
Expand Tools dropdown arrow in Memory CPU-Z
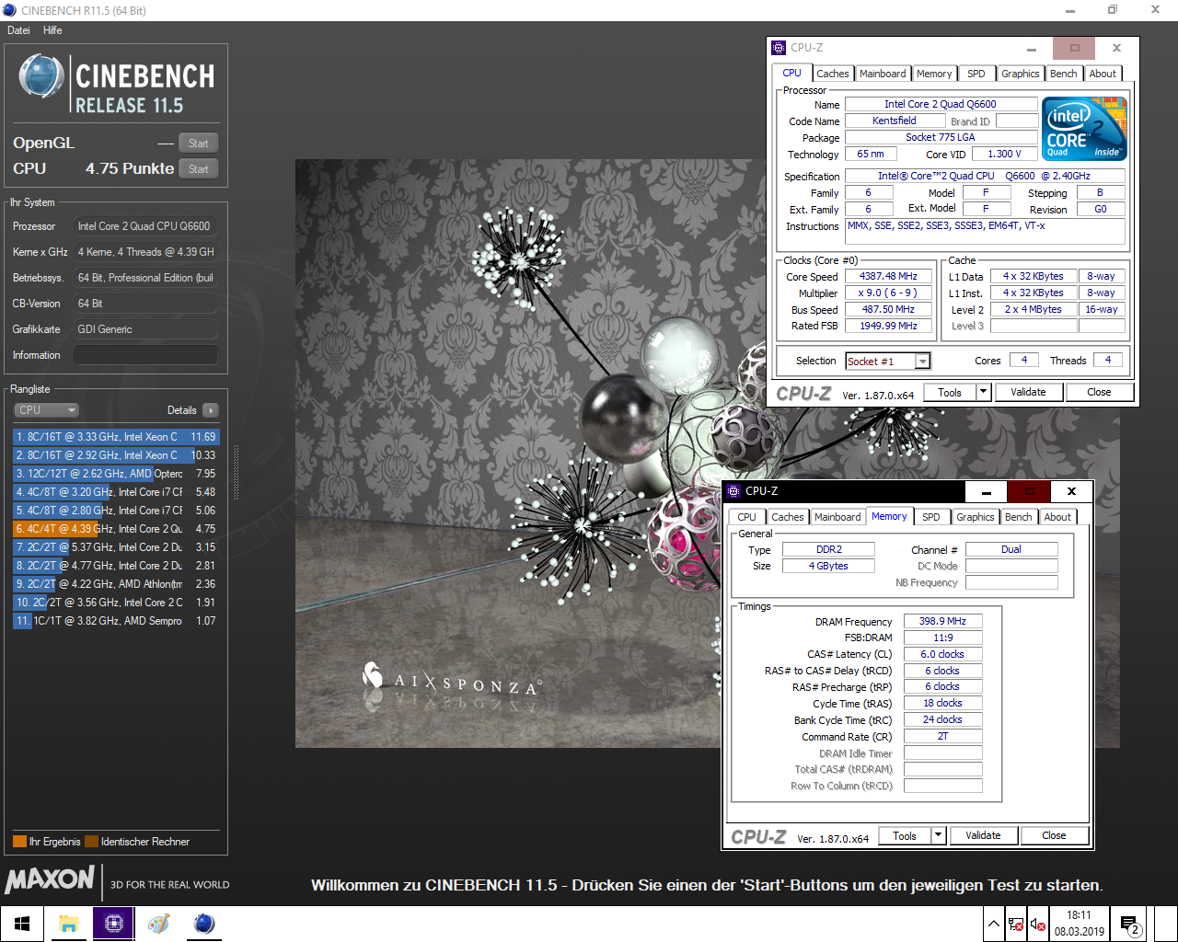click(x=938, y=836)
